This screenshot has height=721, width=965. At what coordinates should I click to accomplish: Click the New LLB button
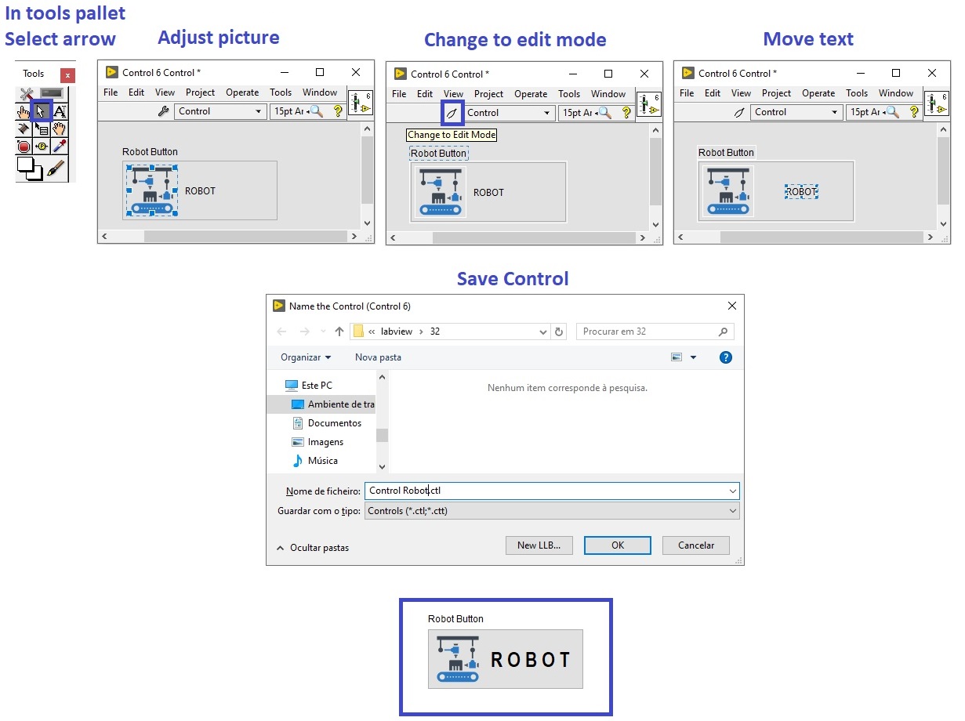point(539,545)
